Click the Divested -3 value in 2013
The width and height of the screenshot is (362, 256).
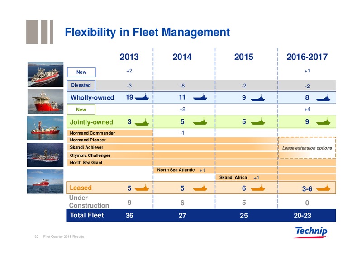click(x=129, y=86)
